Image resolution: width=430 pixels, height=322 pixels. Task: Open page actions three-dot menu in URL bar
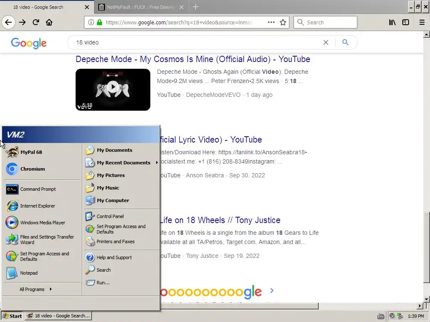pyautogui.click(x=271, y=22)
